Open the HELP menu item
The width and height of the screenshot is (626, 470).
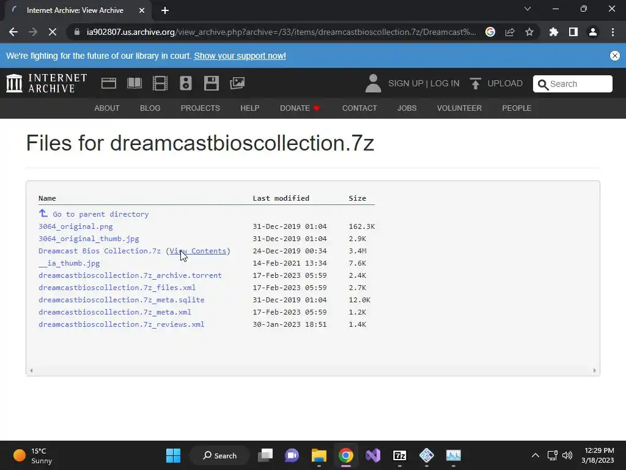click(250, 108)
